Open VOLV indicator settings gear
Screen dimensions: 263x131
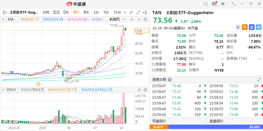[145, 90]
